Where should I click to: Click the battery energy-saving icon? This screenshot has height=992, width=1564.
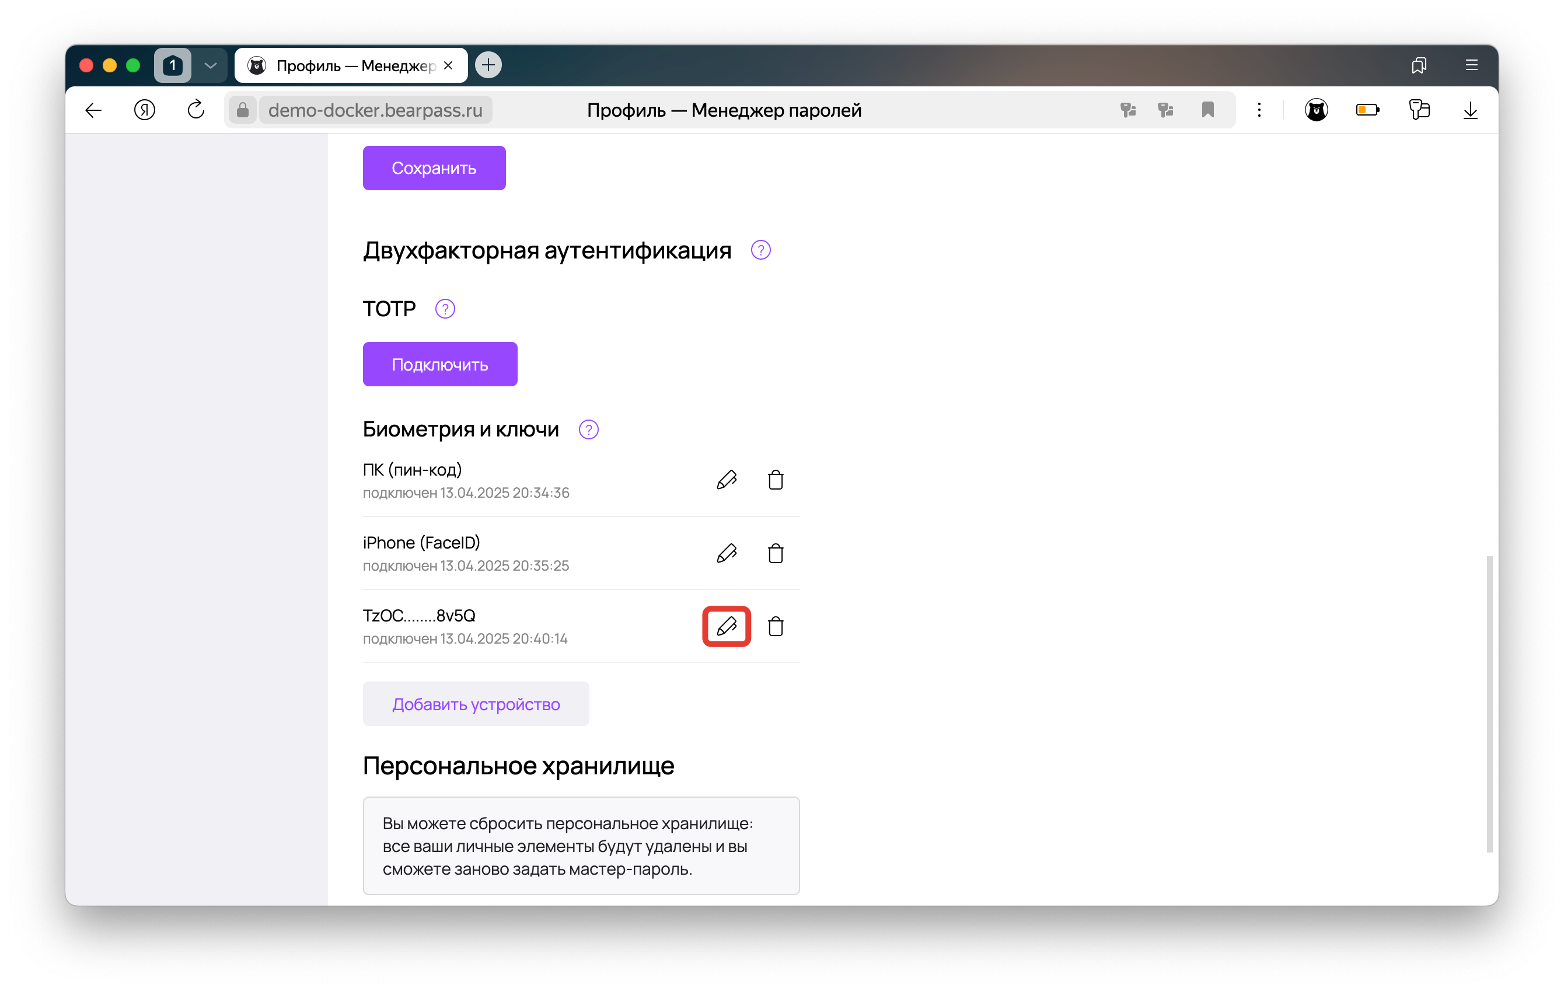[x=1368, y=109]
